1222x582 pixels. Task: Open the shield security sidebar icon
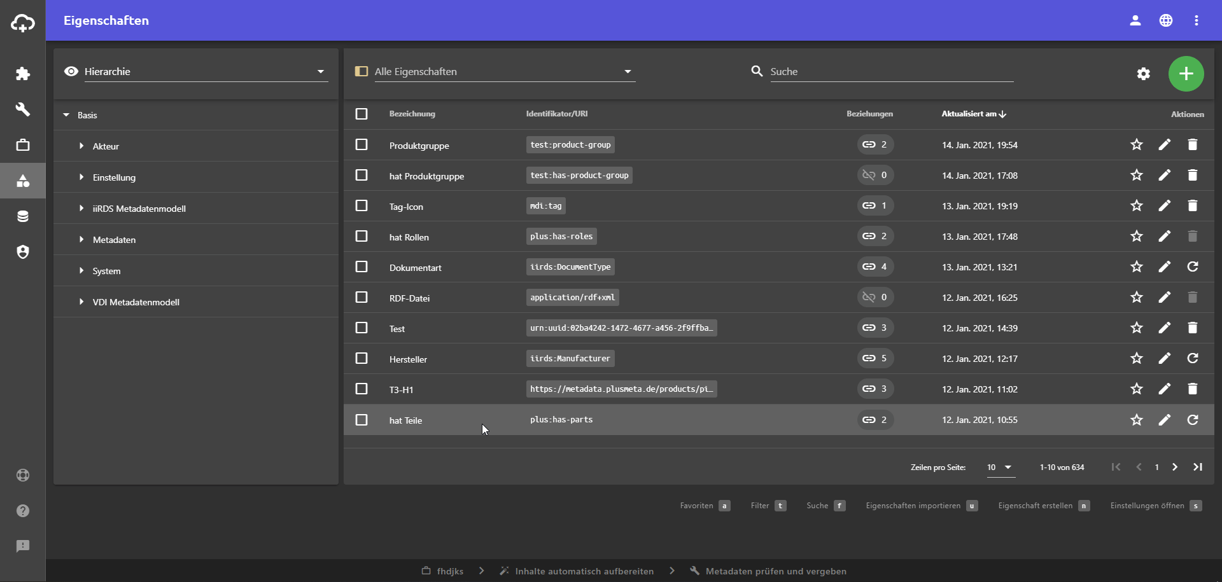(x=23, y=252)
